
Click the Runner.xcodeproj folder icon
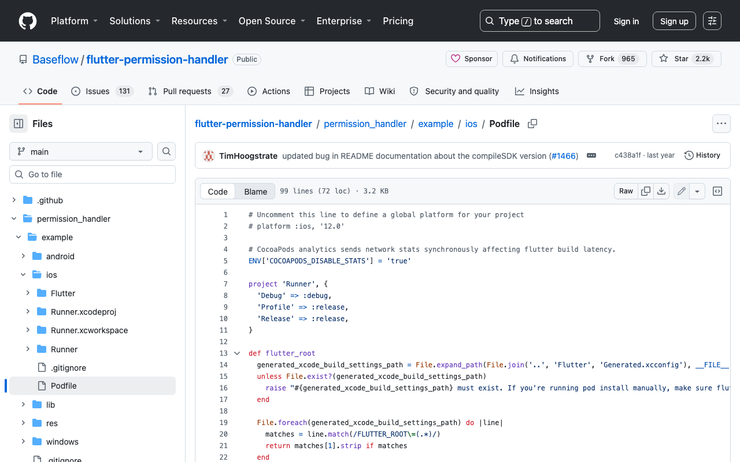[42, 312]
